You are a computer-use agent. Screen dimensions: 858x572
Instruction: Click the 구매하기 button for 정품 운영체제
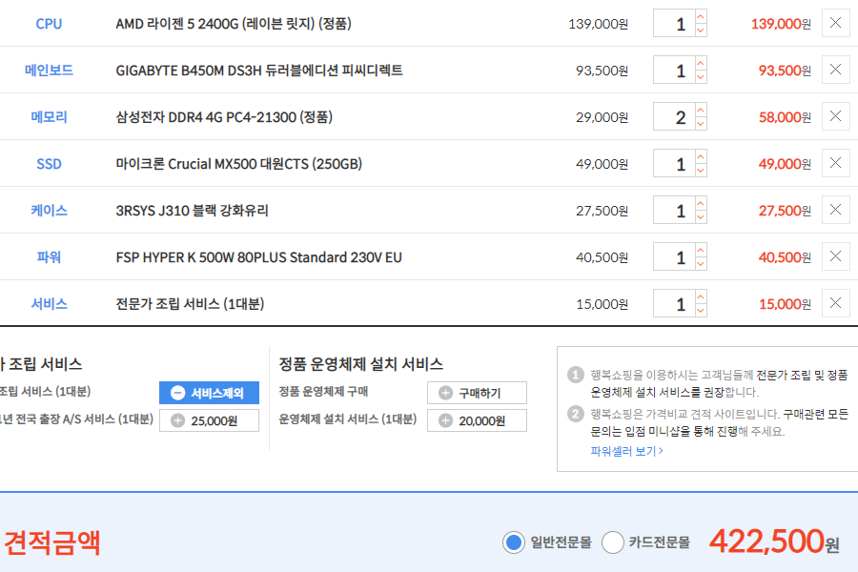click(477, 393)
